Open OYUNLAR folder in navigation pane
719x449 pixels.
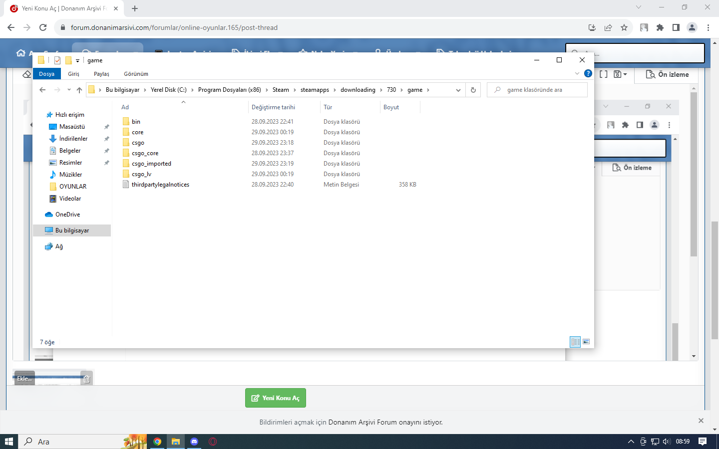click(72, 187)
